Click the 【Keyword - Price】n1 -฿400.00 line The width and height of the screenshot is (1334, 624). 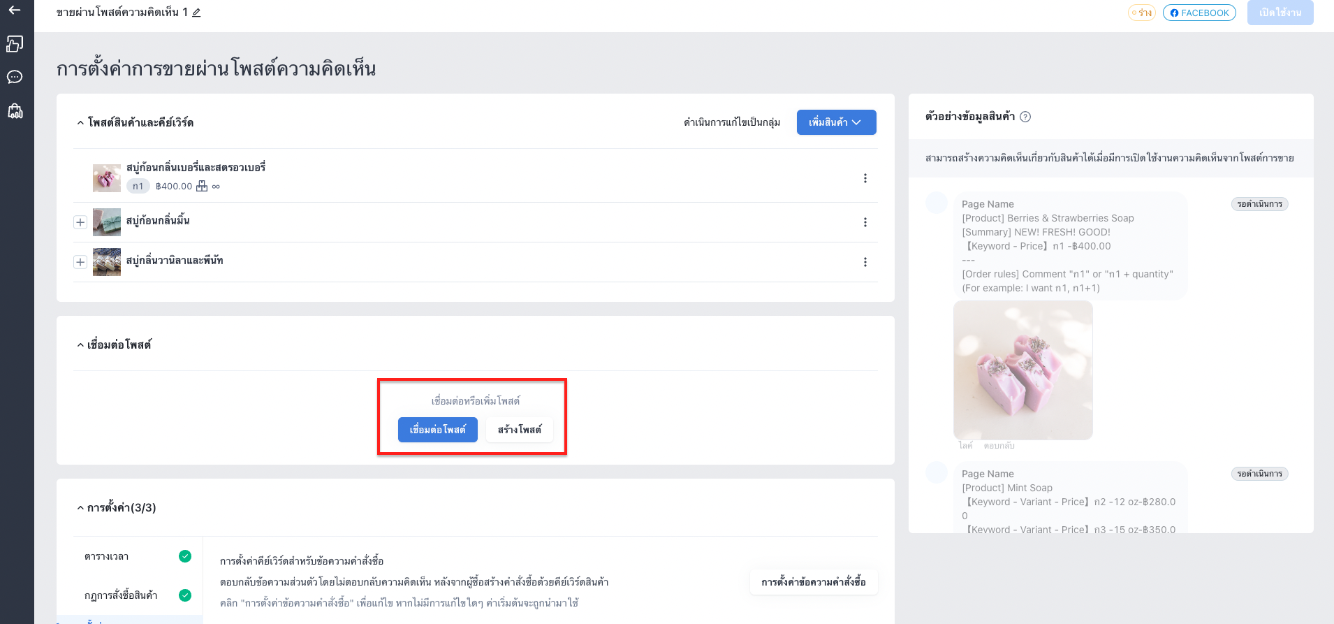(1036, 246)
